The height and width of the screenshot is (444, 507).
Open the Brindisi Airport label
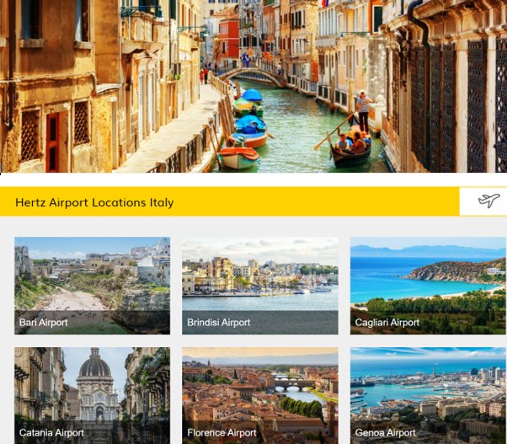219,323
